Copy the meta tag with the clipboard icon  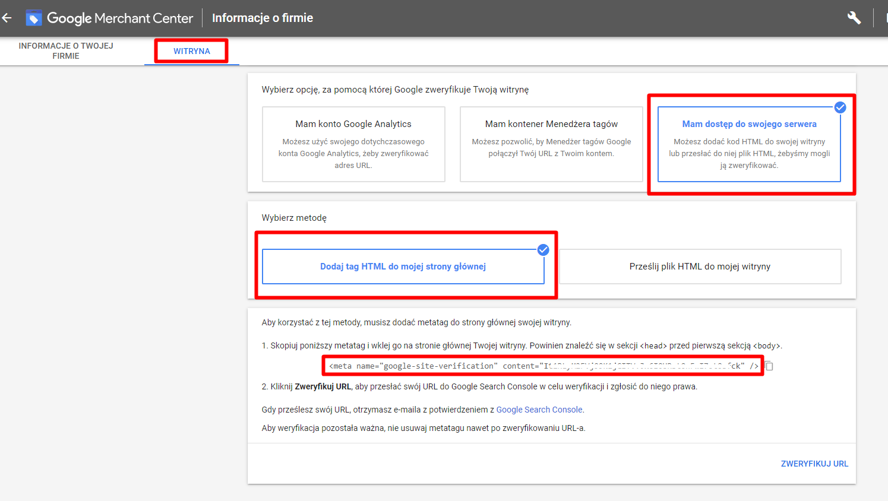coord(769,366)
